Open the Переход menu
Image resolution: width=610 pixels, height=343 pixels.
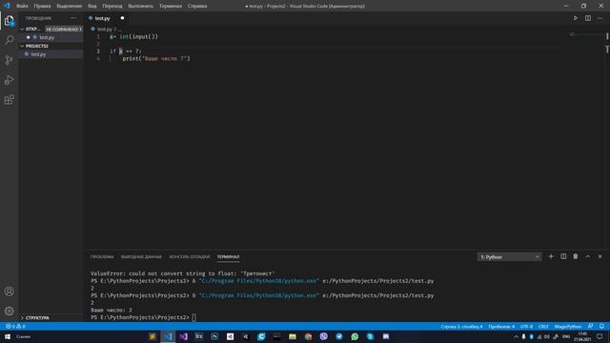point(112,6)
